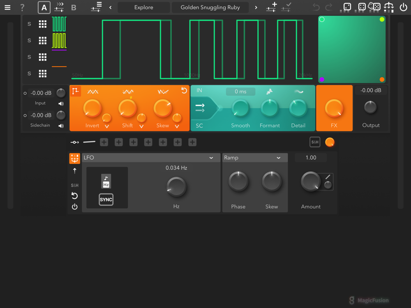Mute the Input speaker icon
411x308 pixels.
click(x=61, y=104)
